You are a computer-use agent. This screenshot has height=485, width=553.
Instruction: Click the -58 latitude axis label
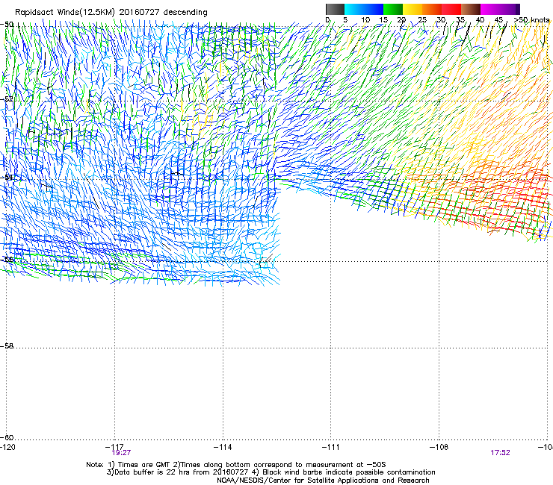(7, 346)
